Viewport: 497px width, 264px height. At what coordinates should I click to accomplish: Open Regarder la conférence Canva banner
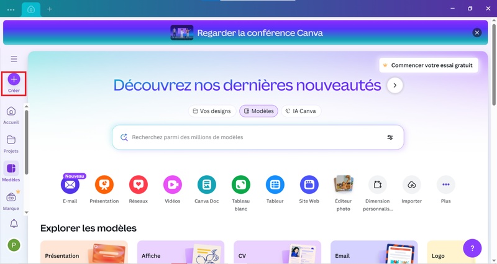click(245, 33)
